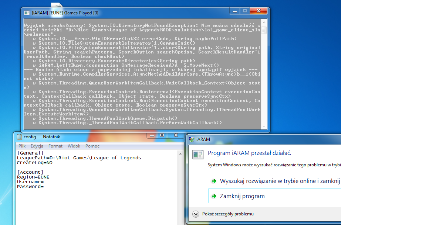
Task: Click the iARAM.LetItBurn stack trace line
Action: 126,65
